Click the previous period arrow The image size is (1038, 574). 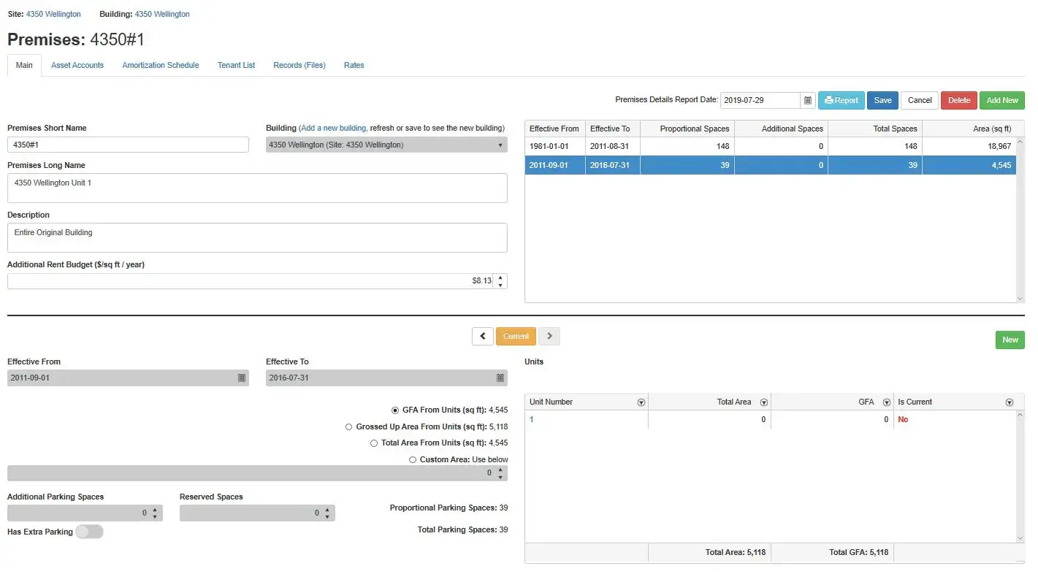pos(484,336)
